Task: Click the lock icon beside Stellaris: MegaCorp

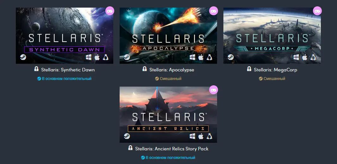Action: [x=249, y=69]
